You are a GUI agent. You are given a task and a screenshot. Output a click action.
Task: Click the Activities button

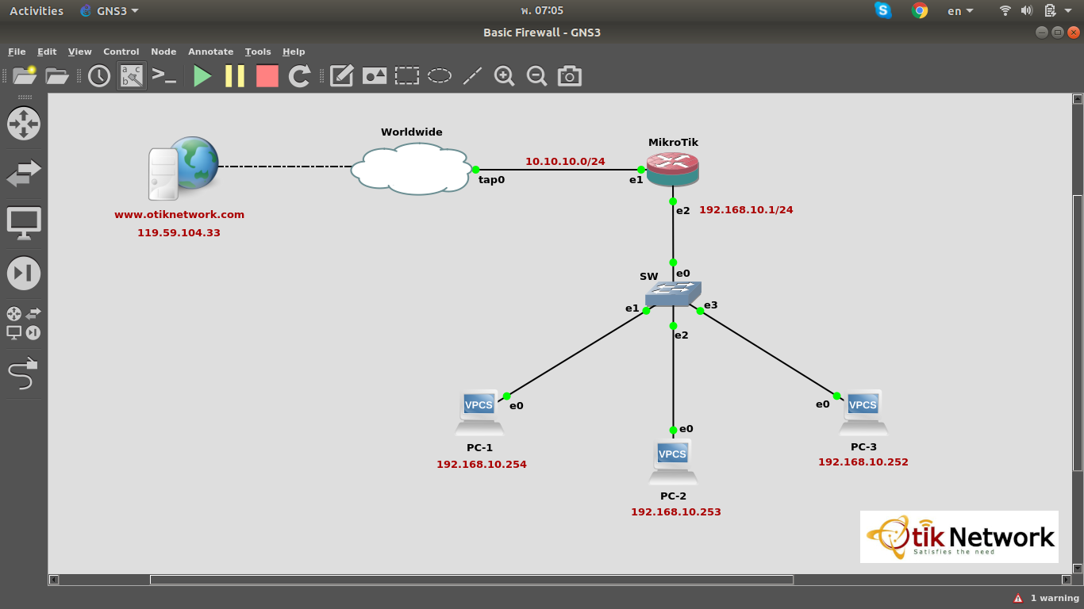[x=36, y=10]
